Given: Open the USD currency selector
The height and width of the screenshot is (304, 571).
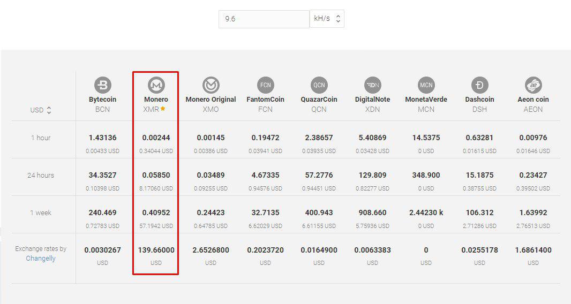Looking at the screenshot, I should pyautogui.click(x=40, y=110).
